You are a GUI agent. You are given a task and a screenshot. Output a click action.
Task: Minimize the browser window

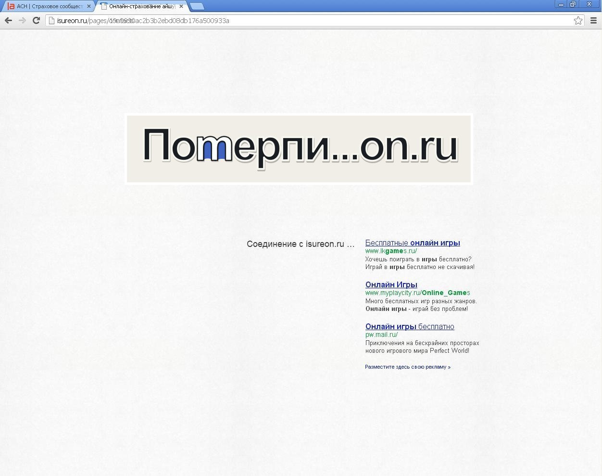(561, 4)
